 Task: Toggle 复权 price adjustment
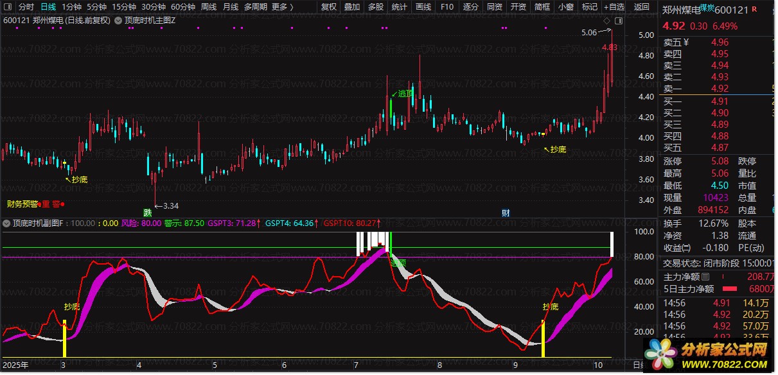click(x=328, y=7)
